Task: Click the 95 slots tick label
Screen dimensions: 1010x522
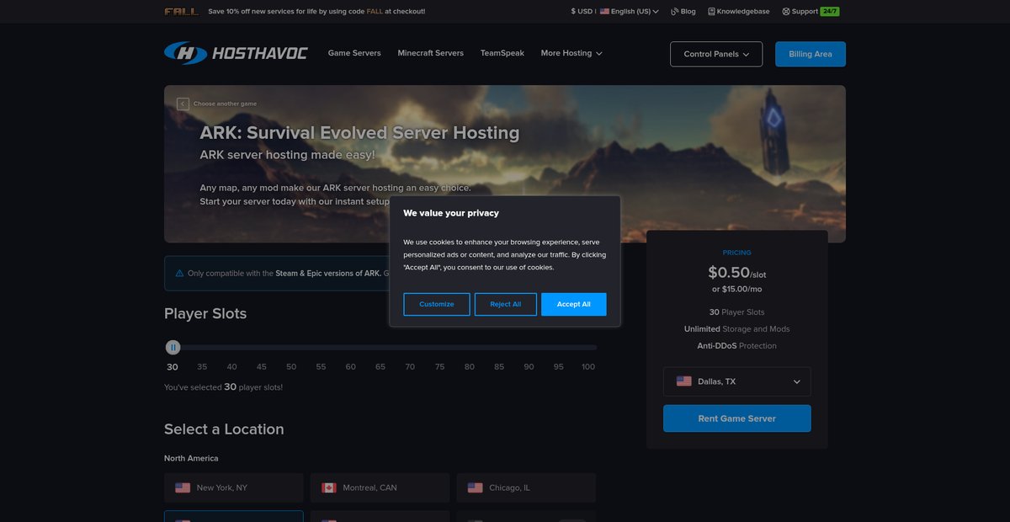Action: [559, 367]
